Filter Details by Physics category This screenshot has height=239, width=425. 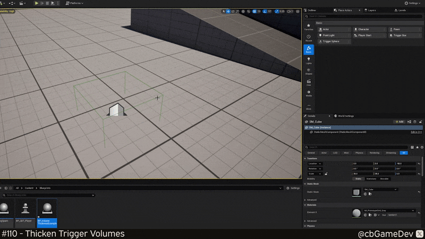click(359, 153)
